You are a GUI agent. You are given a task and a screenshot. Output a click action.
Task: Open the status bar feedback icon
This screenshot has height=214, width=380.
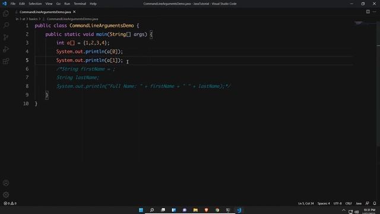tap(367, 203)
